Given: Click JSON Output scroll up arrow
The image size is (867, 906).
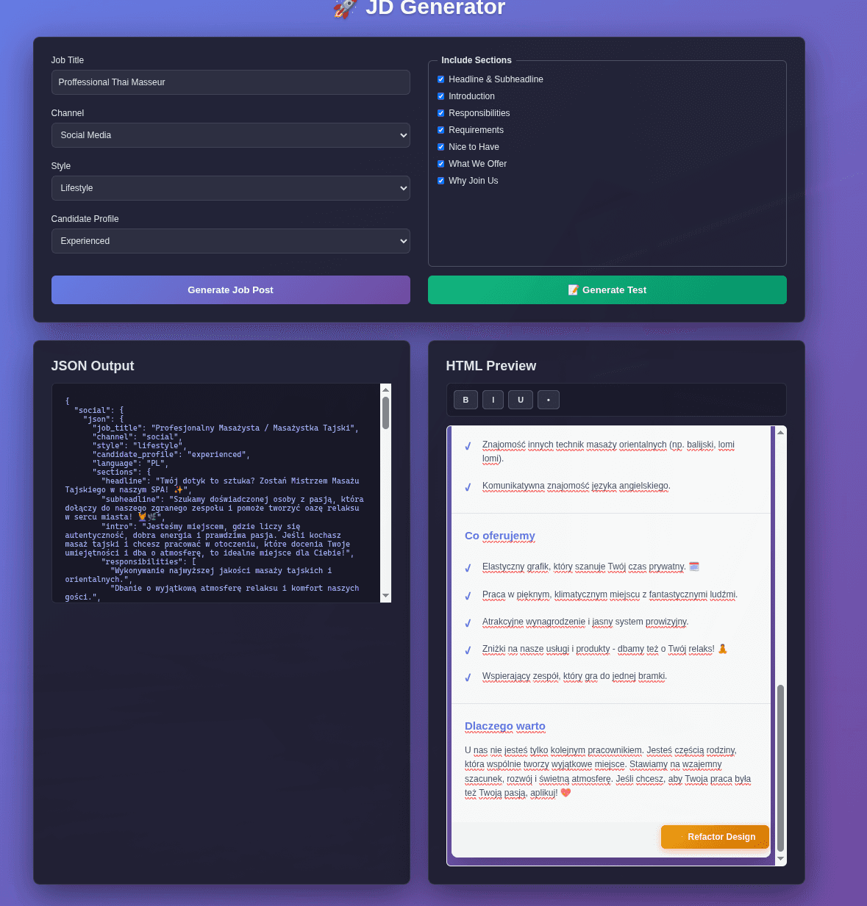Looking at the screenshot, I should pyautogui.click(x=385, y=389).
